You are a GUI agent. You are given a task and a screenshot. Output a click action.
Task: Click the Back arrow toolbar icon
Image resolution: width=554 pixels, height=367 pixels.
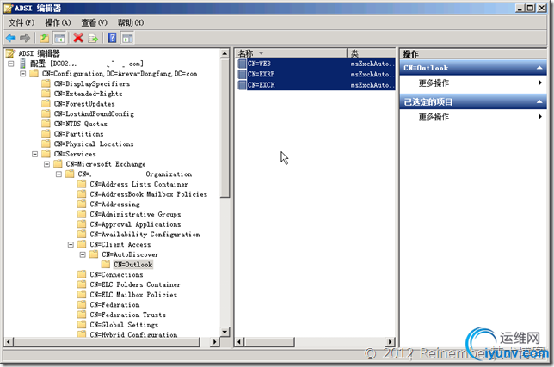11,38
